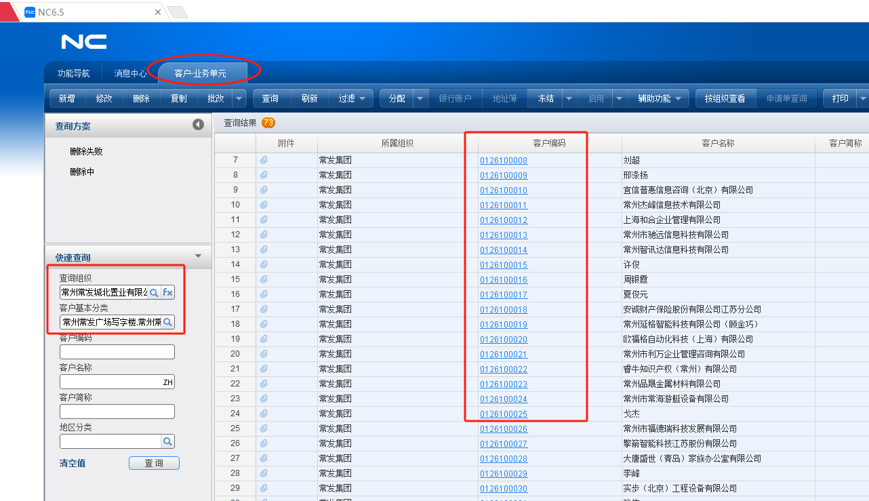Image resolution: width=869 pixels, height=501 pixels.
Task: Select 删除失败 query scheme
Action: (x=86, y=151)
